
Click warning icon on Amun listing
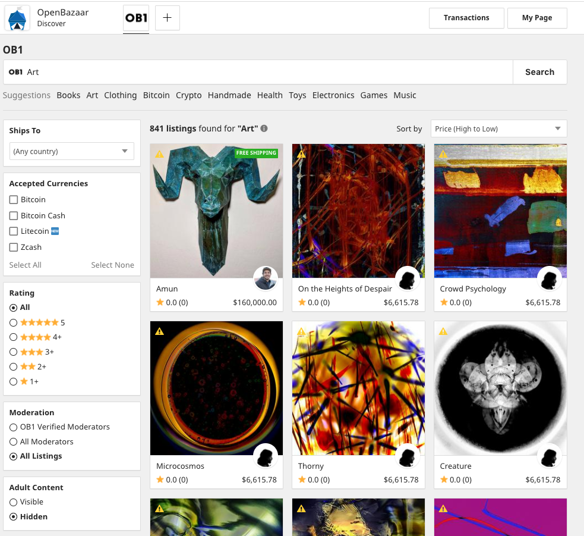click(x=159, y=153)
